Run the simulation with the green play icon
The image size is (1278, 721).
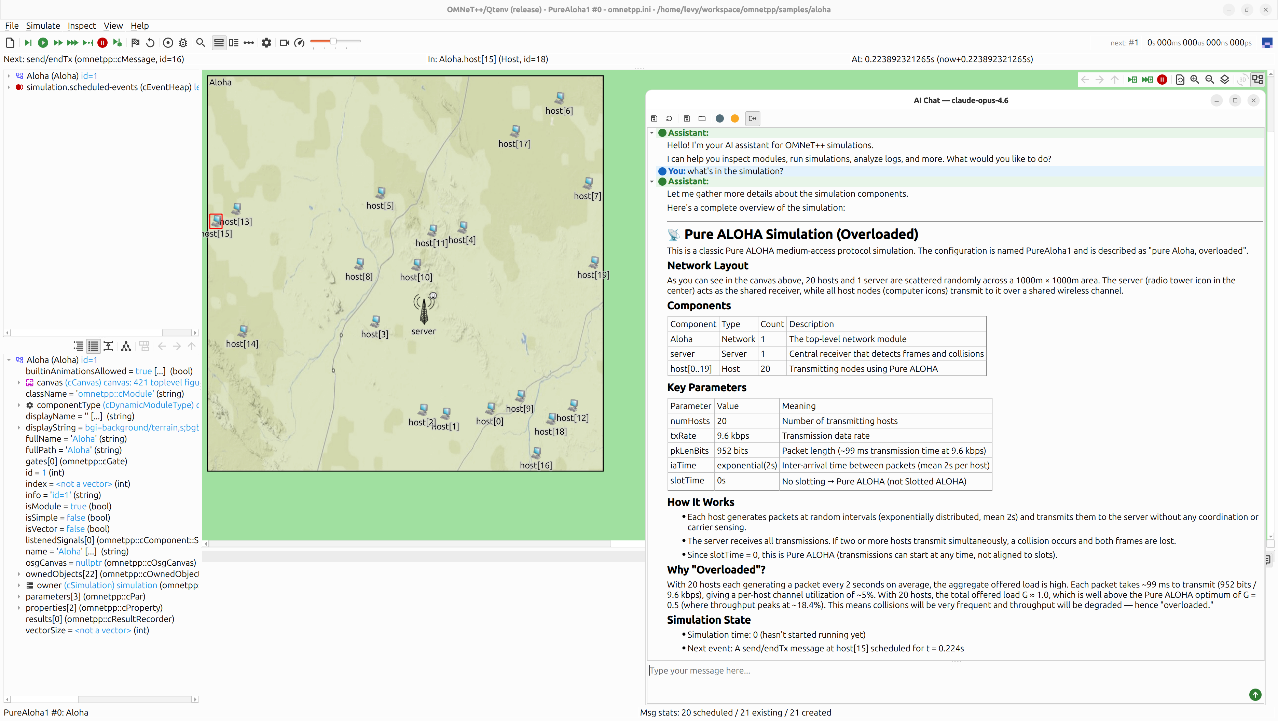coord(43,43)
